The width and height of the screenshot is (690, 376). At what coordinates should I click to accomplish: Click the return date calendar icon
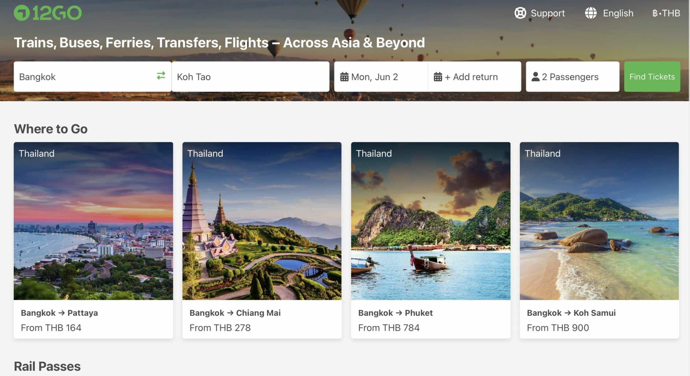coord(438,77)
